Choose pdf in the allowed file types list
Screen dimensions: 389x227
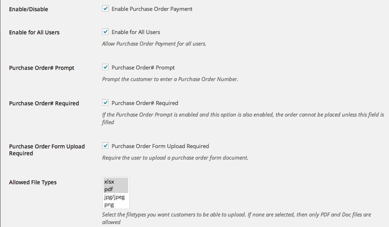click(109, 189)
